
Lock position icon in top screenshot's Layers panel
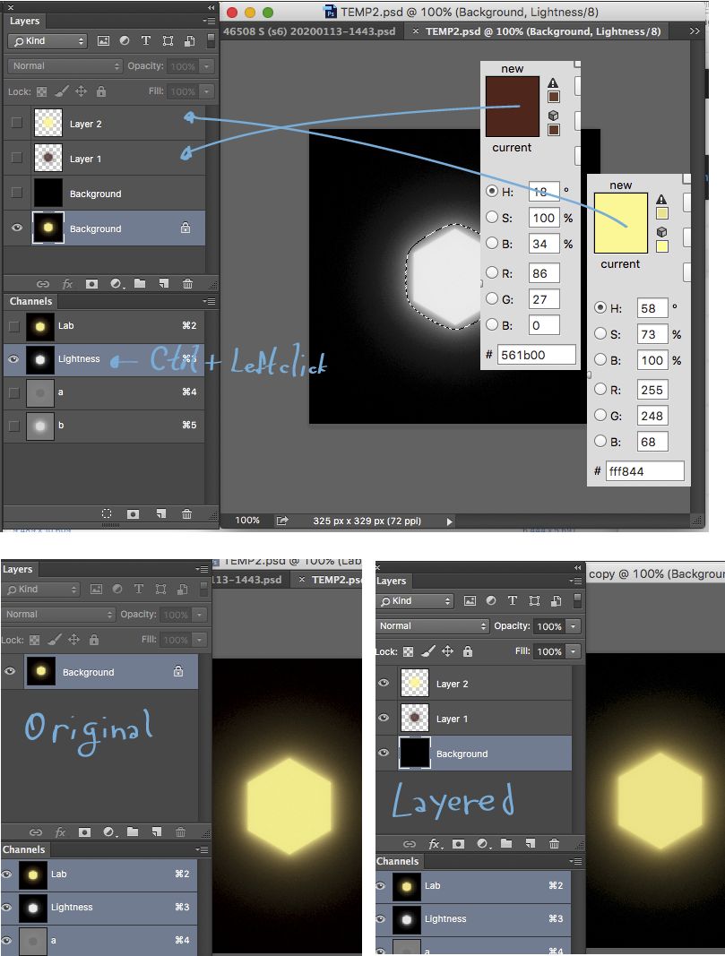(81, 91)
